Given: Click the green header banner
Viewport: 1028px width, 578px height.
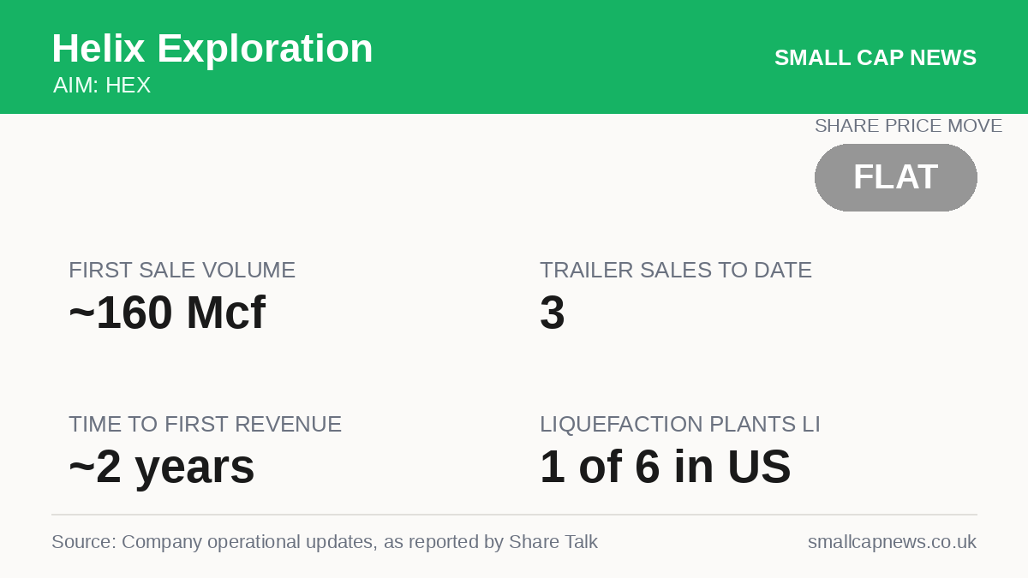Looking at the screenshot, I should [514, 57].
